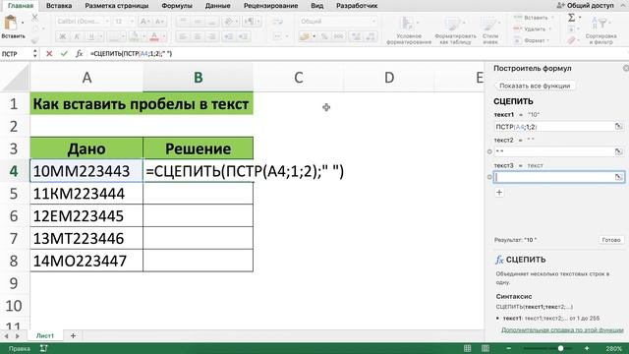The width and height of the screenshot is (629, 354).
Task: Close the Построитель формул panel
Action: [x=626, y=68]
